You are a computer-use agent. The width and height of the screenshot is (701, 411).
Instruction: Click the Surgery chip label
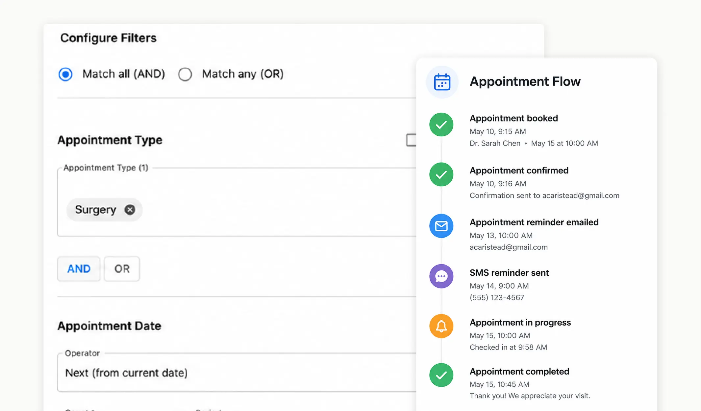click(95, 210)
